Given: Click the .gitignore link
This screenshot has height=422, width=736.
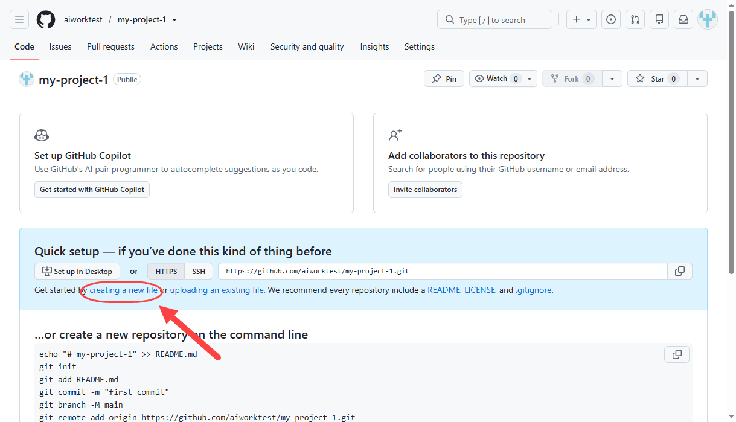Looking at the screenshot, I should [x=534, y=290].
